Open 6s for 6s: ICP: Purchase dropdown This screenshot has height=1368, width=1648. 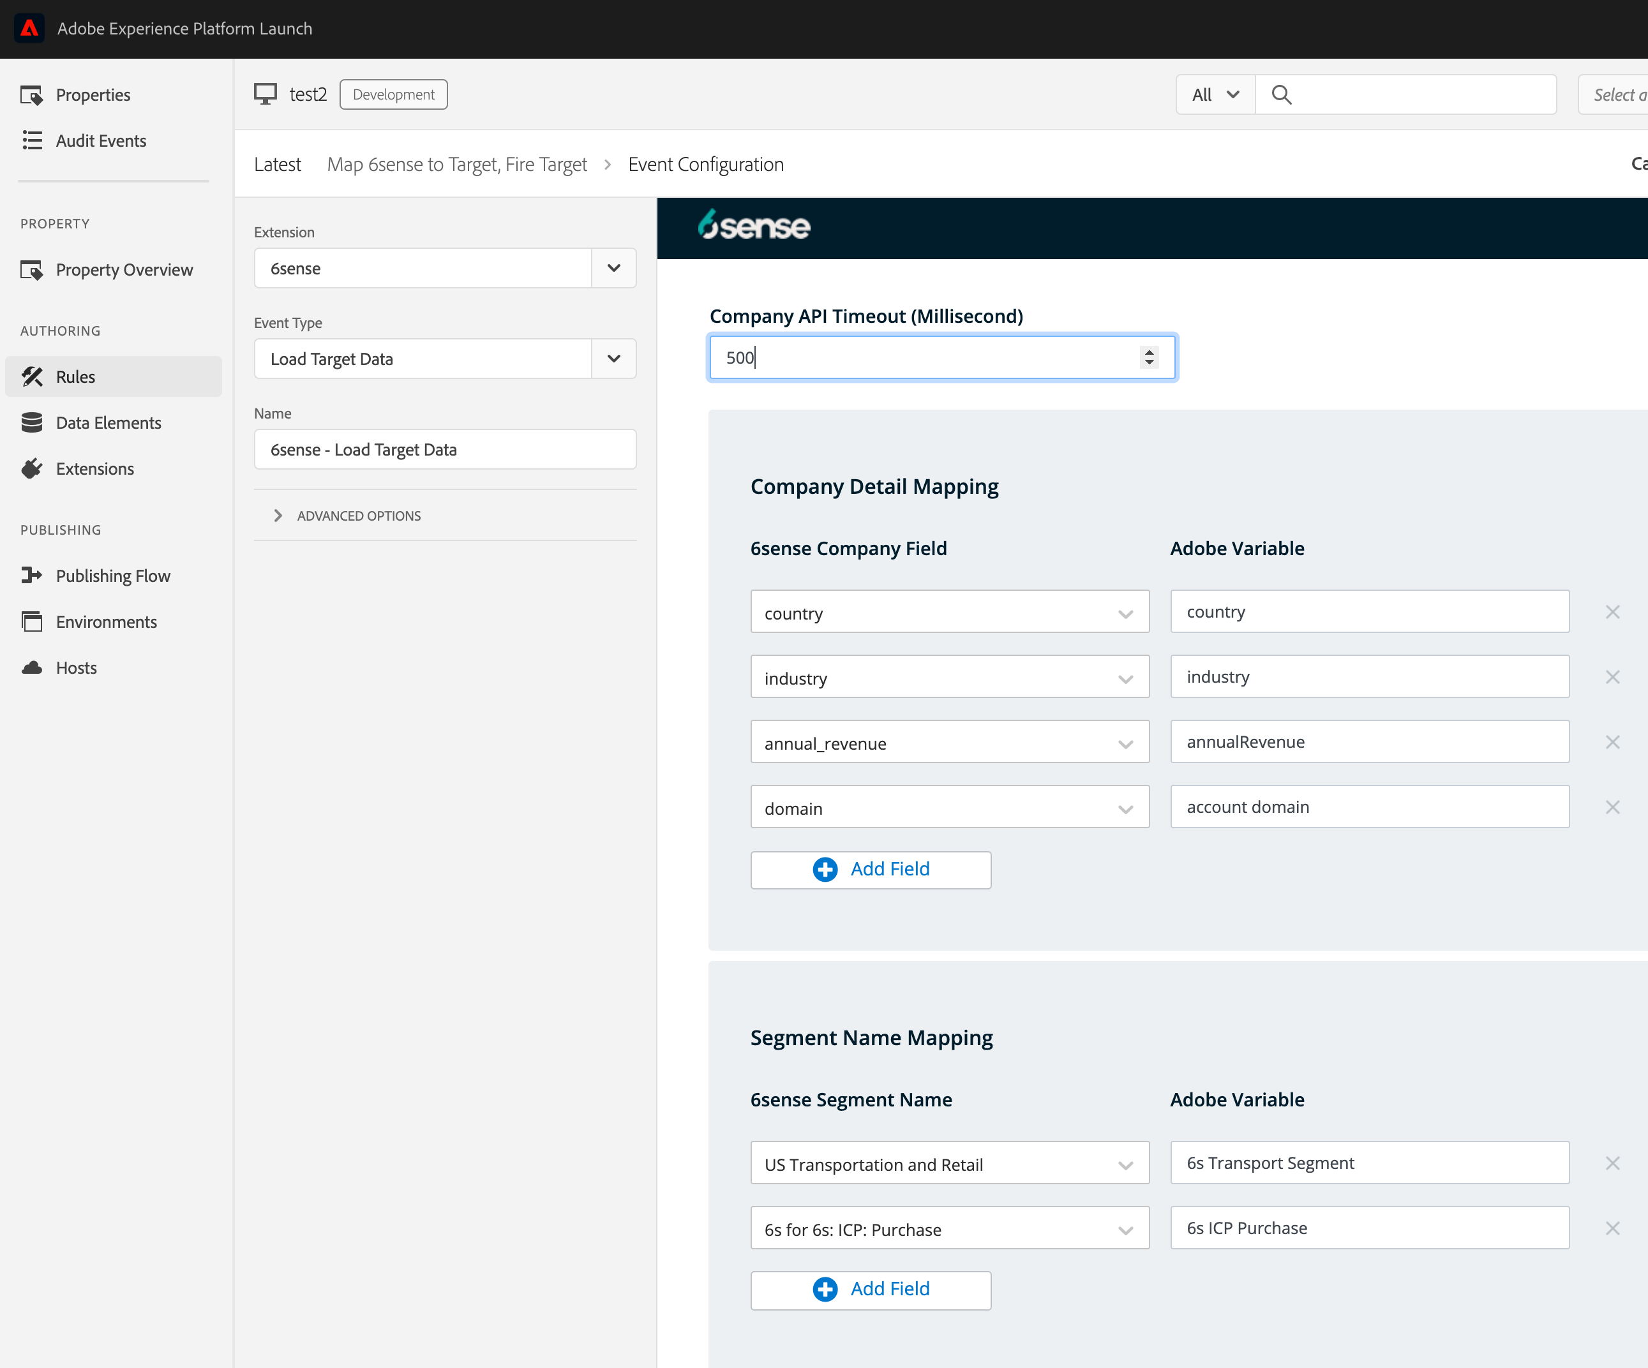point(950,1228)
